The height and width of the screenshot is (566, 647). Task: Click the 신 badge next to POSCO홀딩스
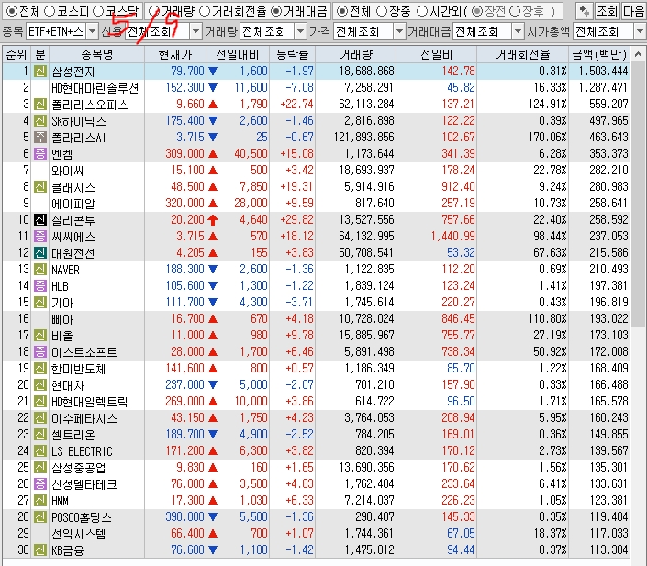(40, 516)
